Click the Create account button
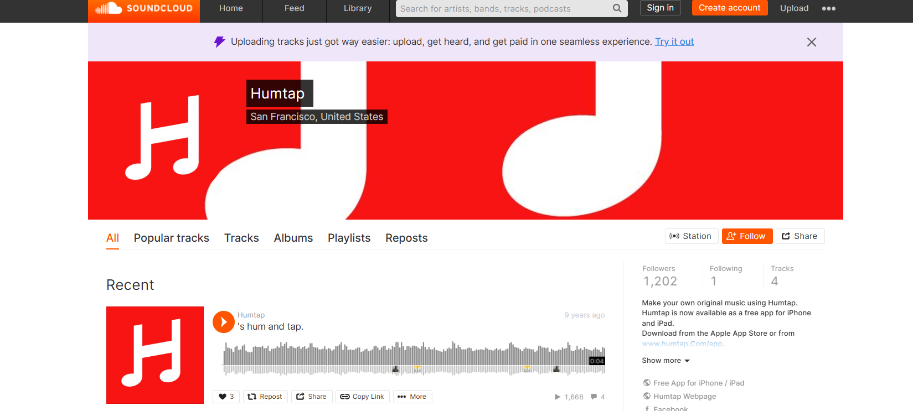Image resolution: width=913 pixels, height=411 pixels. (729, 8)
